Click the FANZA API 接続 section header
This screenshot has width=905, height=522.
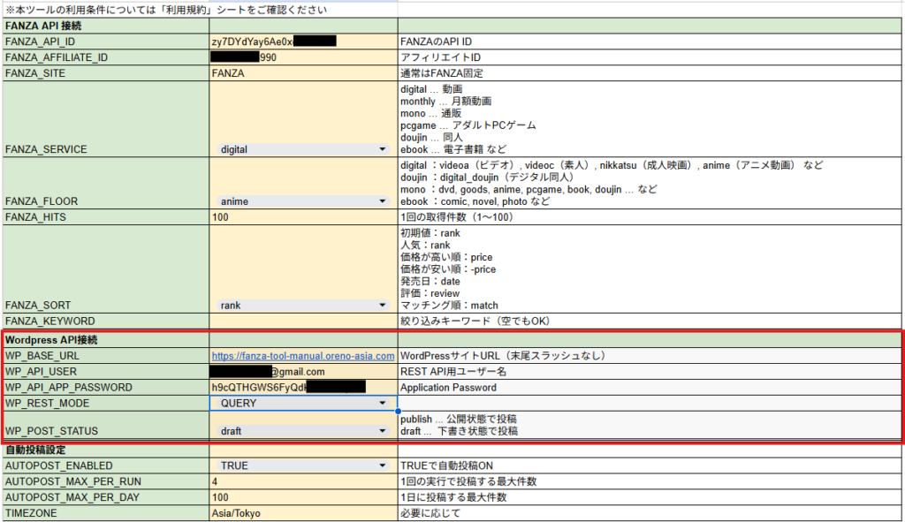[x=104, y=26]
